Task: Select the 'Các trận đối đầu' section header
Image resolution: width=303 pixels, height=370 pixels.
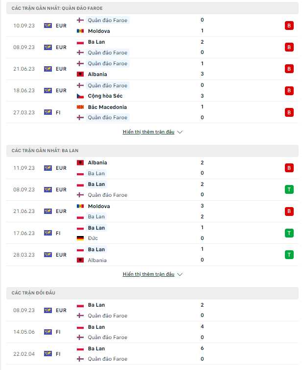Action: 33,293
